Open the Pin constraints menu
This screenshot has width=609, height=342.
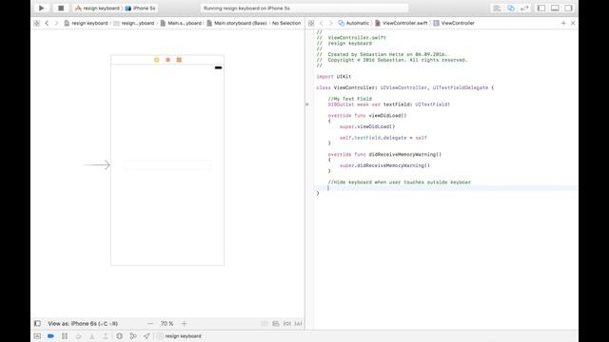tap(298, 323)
